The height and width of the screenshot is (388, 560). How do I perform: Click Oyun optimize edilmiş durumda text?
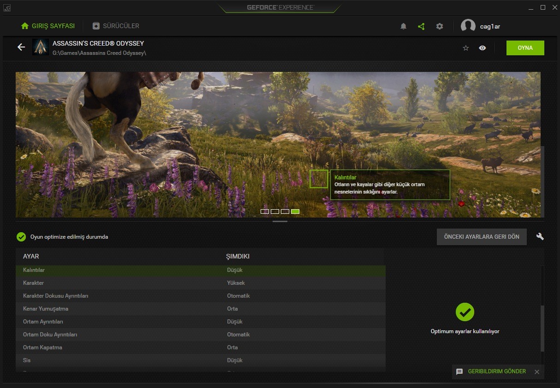[x=69, y=237]
